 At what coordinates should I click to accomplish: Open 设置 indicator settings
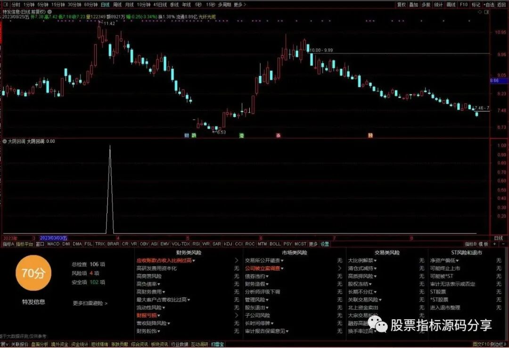point(325,244)
